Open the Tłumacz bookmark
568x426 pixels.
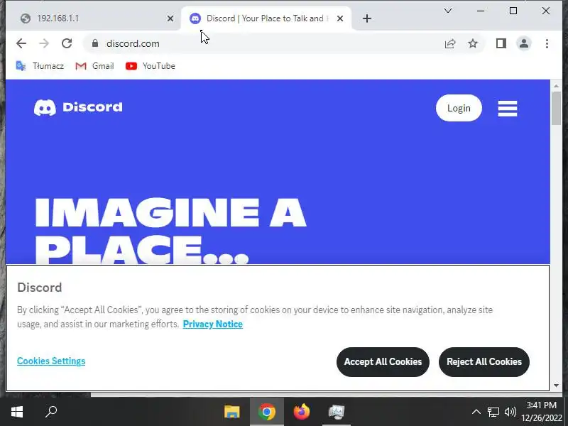click(40, 66)
